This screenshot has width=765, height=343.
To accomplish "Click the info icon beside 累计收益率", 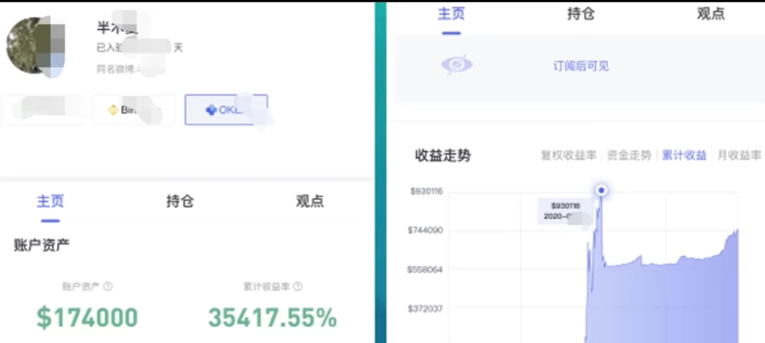I will tap(298, 286).
